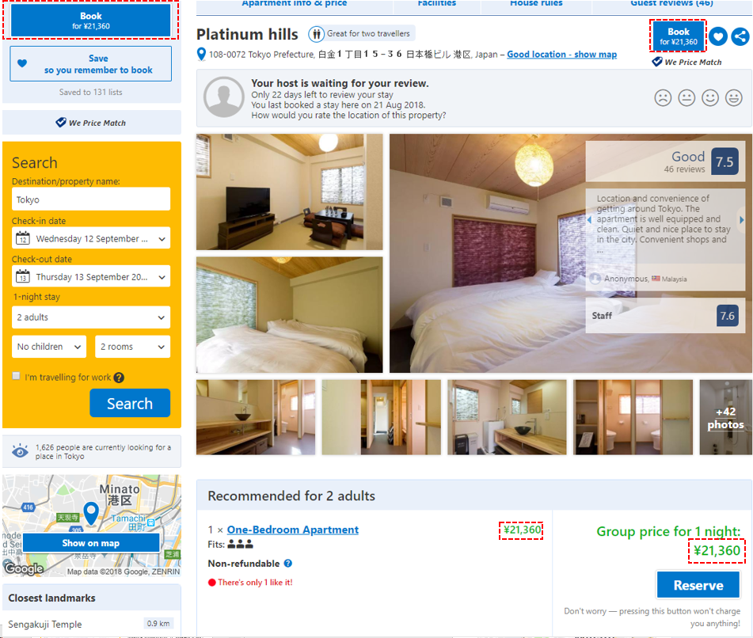The image size is (753, 638).
Task: Open the check-in date dropdown
Action: point(91,238)
